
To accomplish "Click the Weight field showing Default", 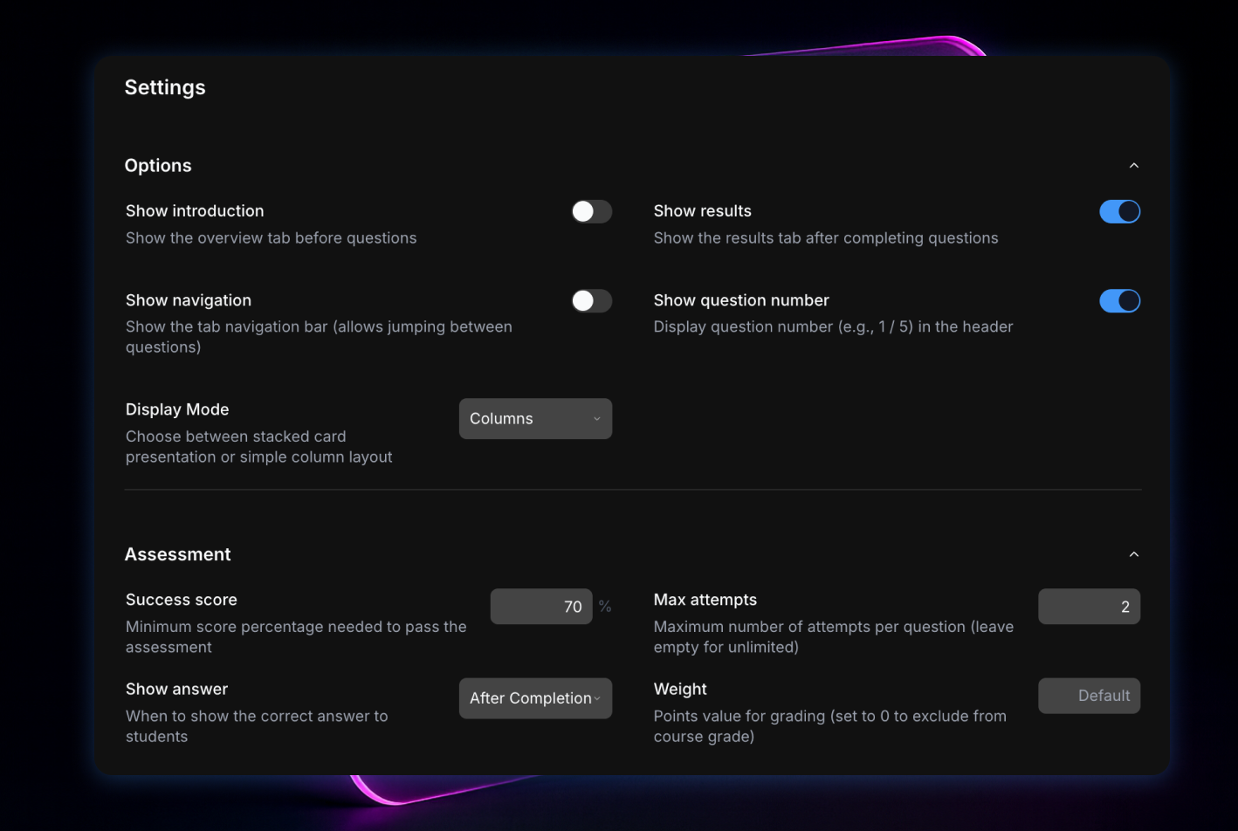I will [x=1088, y=696].
